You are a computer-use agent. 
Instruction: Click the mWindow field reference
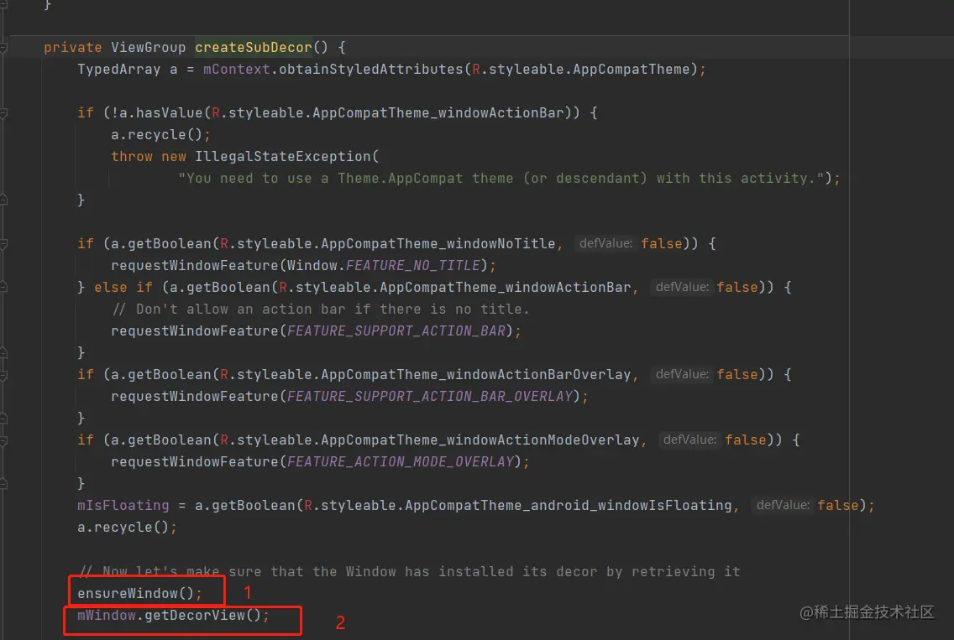[107, 616]
